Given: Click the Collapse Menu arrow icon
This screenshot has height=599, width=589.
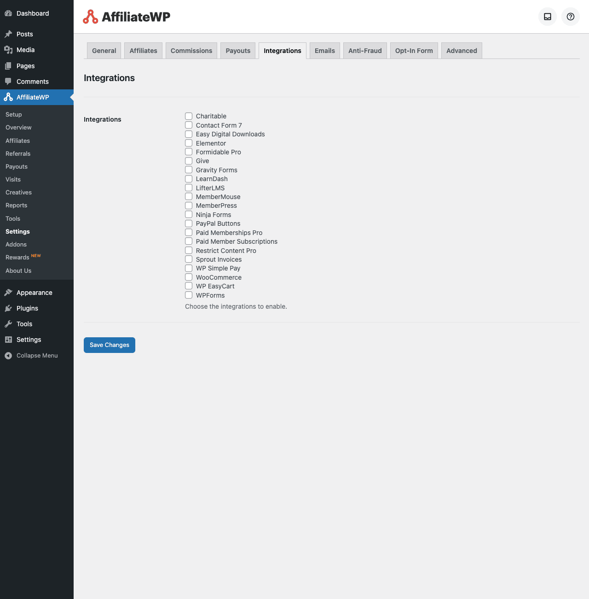Looking at the screenshot, I should [8, 356].
